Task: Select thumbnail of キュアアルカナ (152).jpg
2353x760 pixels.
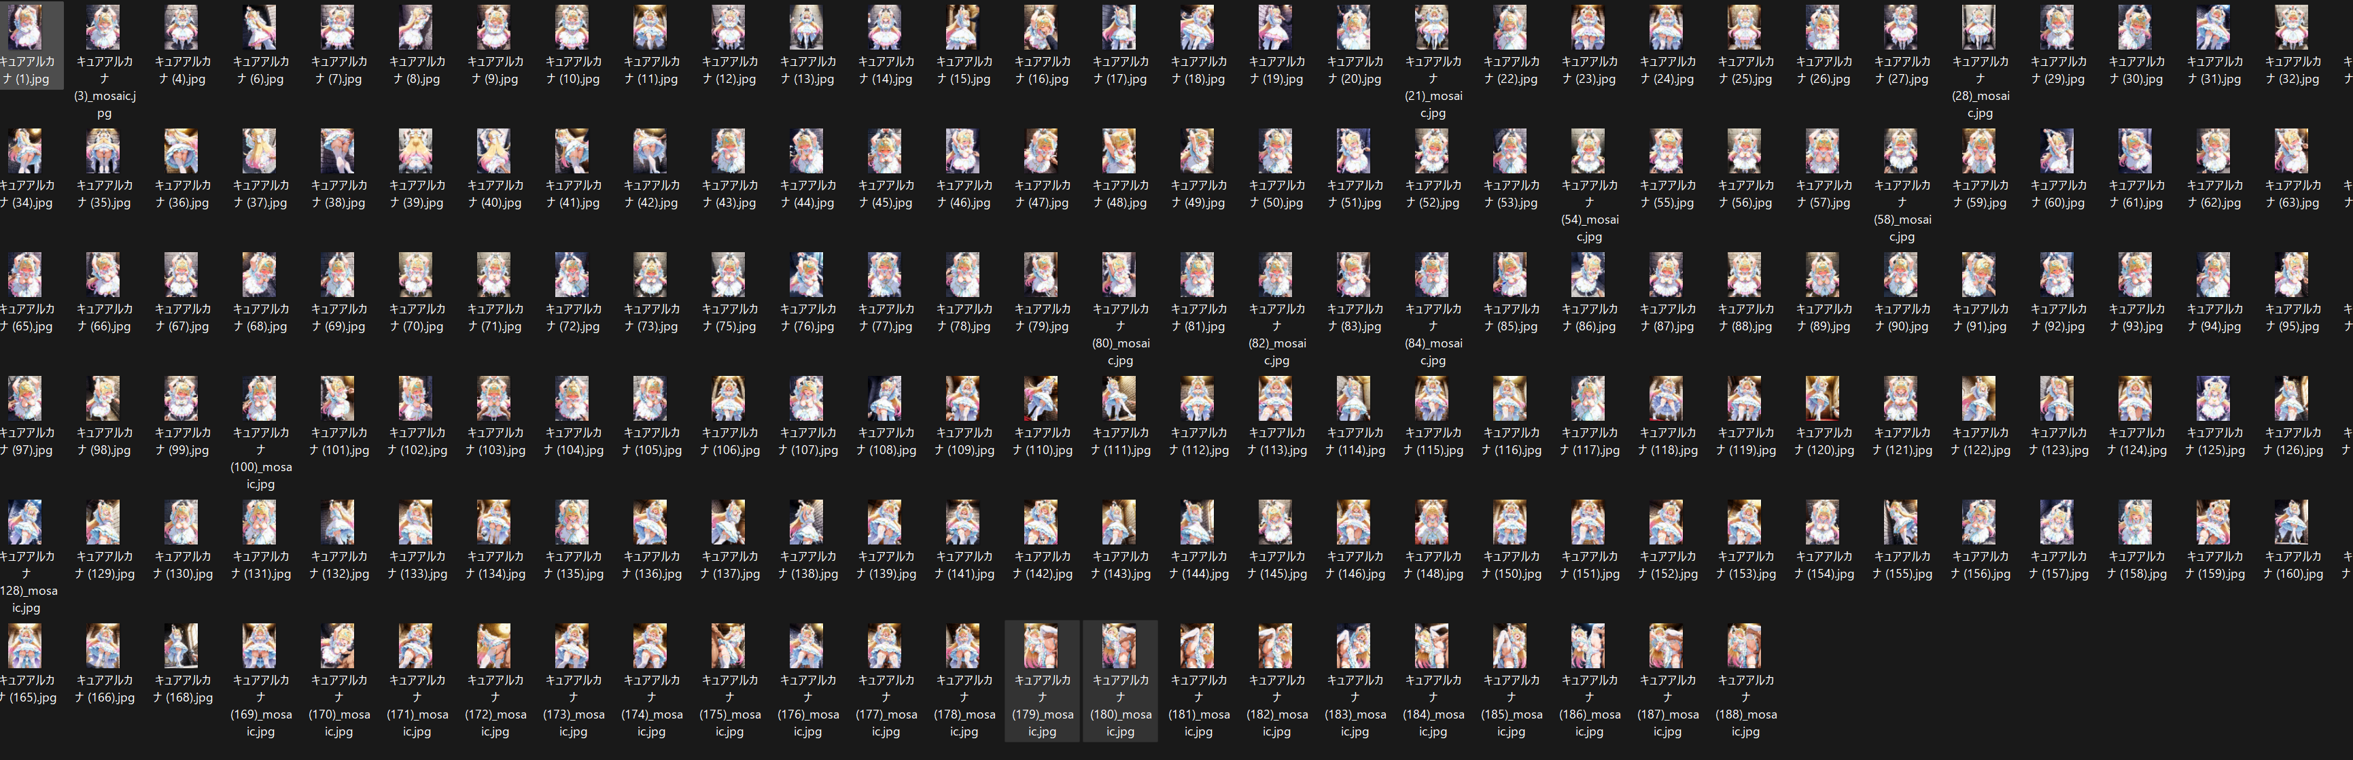Action: tap(1667, 523)
